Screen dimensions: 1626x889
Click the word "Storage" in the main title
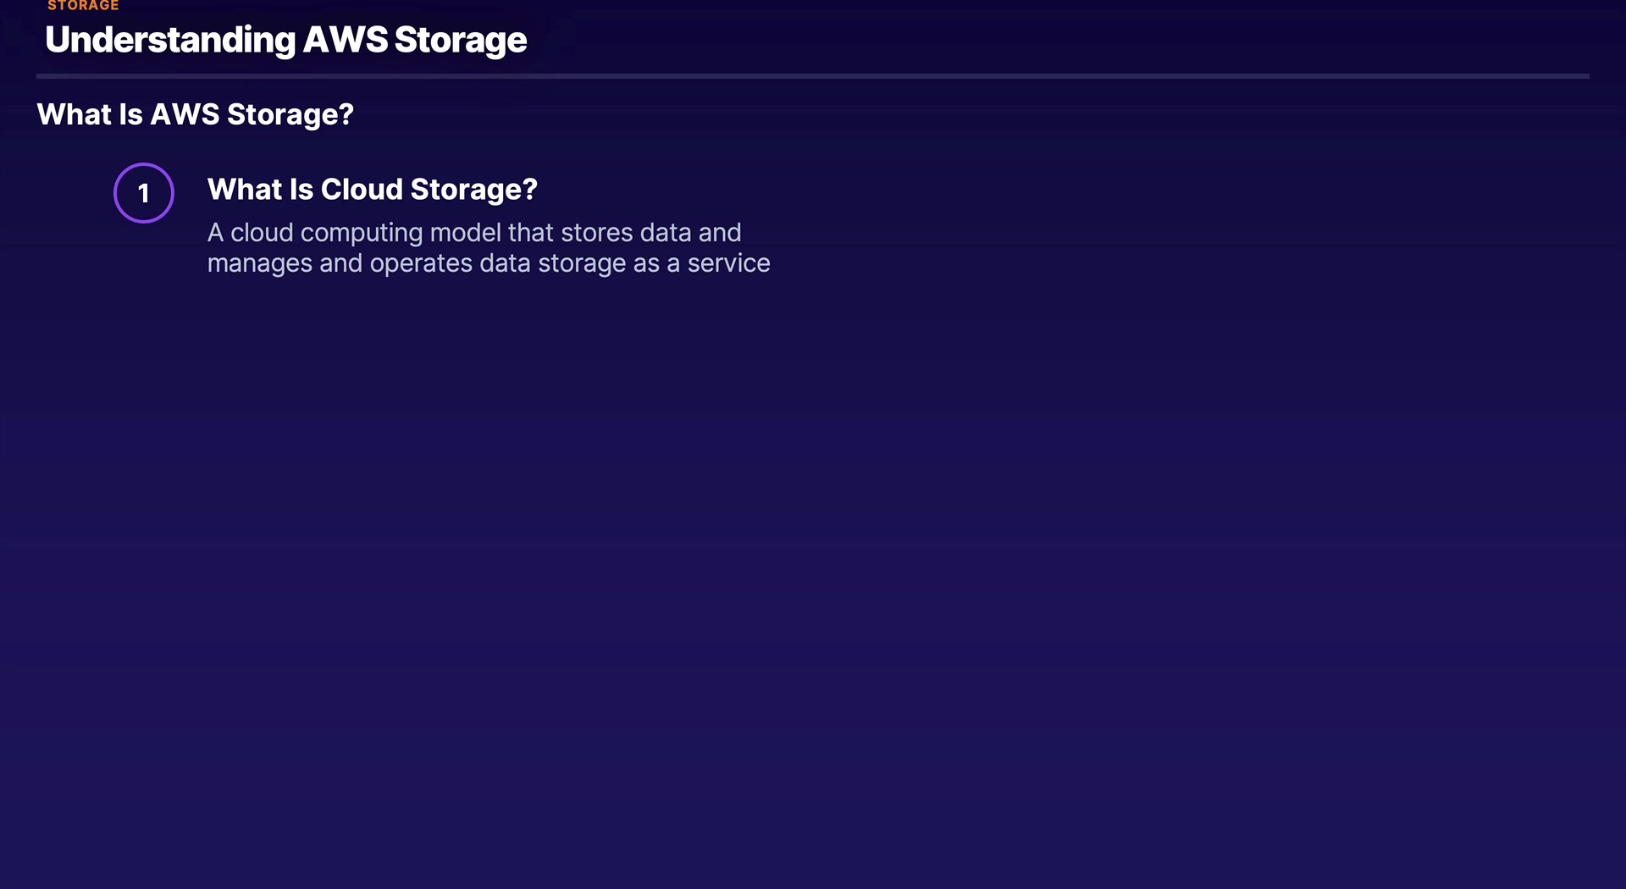(x=461, y=40)
